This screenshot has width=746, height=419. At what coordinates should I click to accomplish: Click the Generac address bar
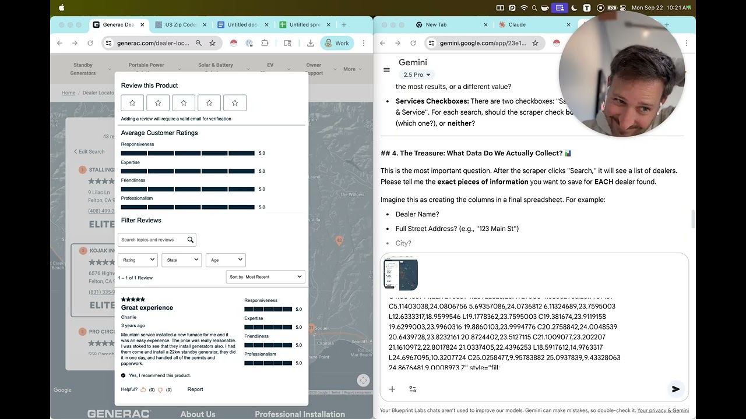point(154,43)
